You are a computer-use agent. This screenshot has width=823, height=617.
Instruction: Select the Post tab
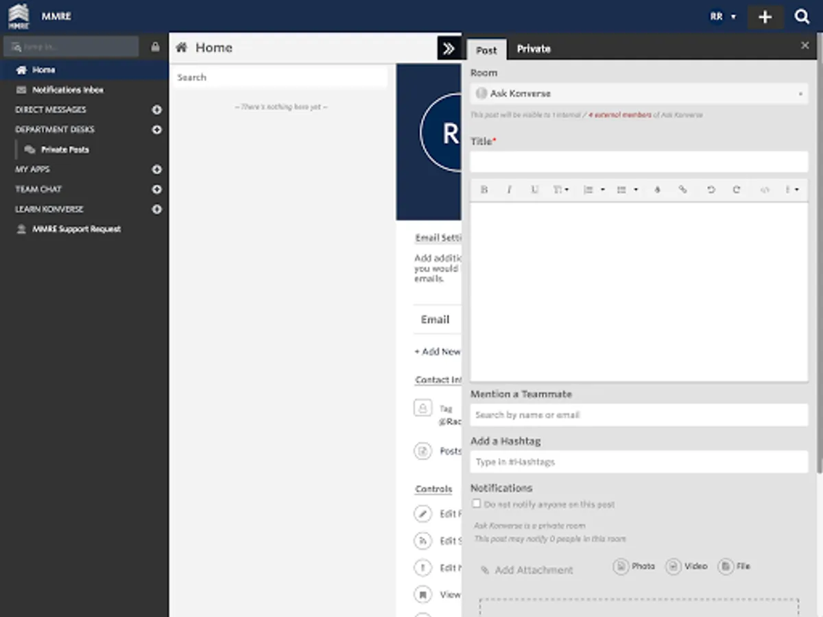click(x=486, y=50)
